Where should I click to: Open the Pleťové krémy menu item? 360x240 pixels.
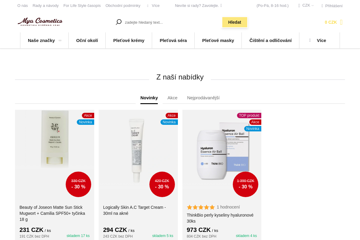pos(129,40)
